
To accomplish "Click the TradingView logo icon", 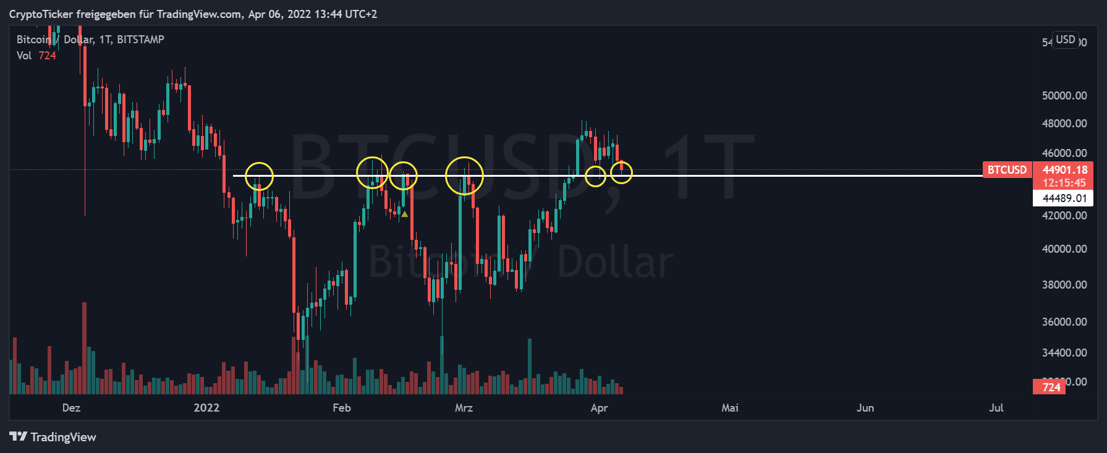I will tap(18, 437).
